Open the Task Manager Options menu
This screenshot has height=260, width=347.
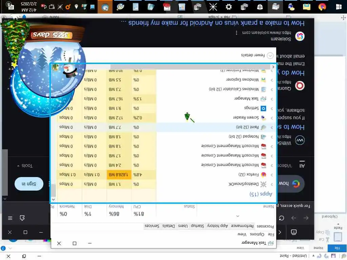coord(257,234)
